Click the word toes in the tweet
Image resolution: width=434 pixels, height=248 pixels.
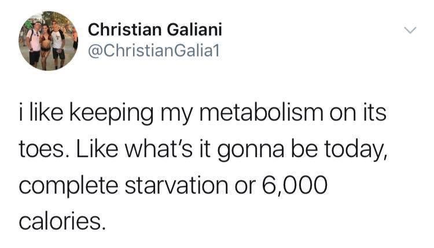(x=43, y=149)
